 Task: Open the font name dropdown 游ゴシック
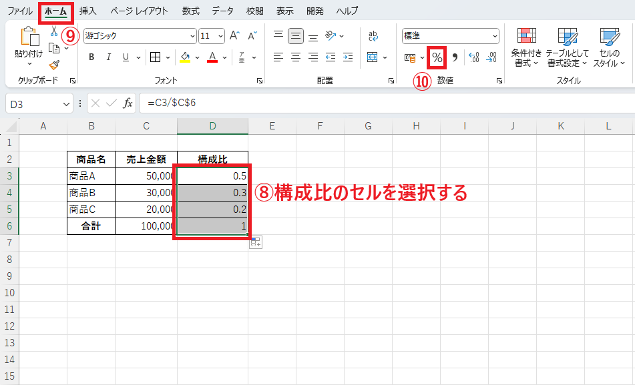(193, 36)
